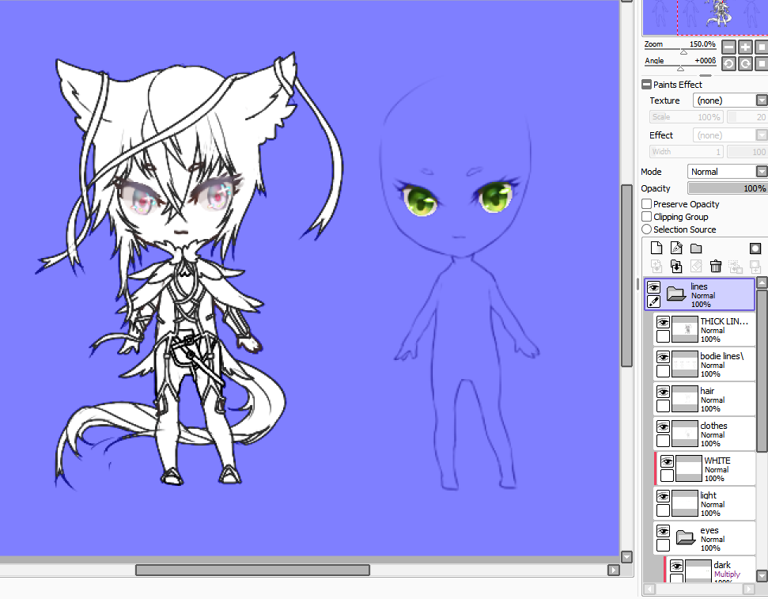Select the THICK LIN... layer thumbnail
The height and width of the screenshot is (599, 768).
(x=685, y=329)
